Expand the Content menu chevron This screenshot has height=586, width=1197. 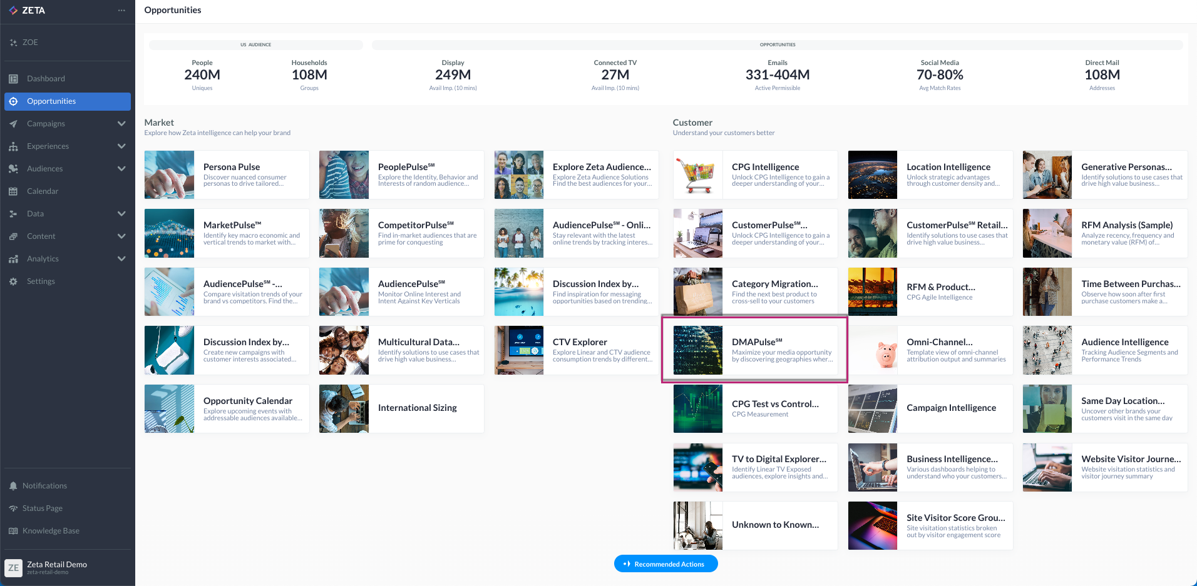[x=121, y=236]
